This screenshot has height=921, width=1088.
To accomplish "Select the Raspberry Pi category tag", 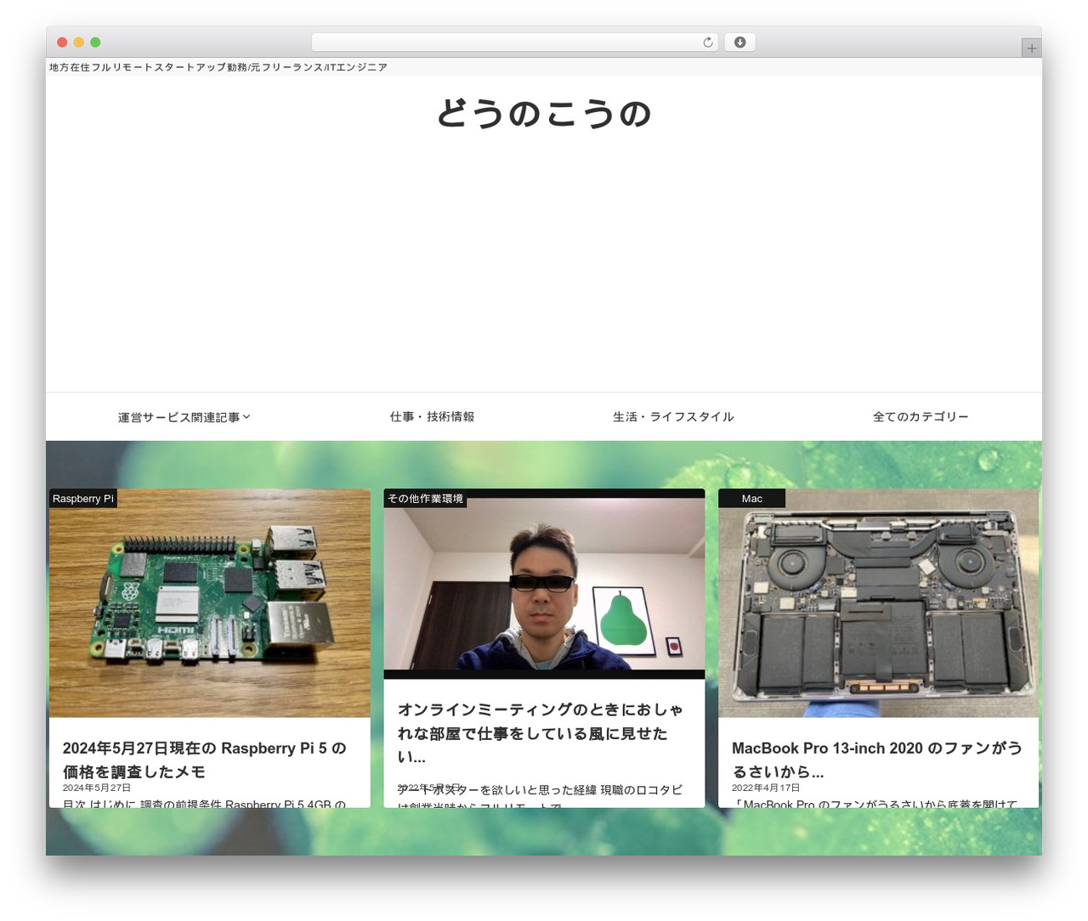I will pos(82,499).
